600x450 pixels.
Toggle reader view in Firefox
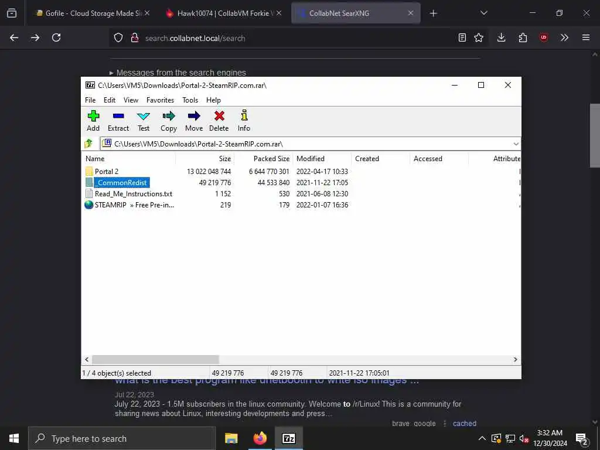[x=462, y=37]
